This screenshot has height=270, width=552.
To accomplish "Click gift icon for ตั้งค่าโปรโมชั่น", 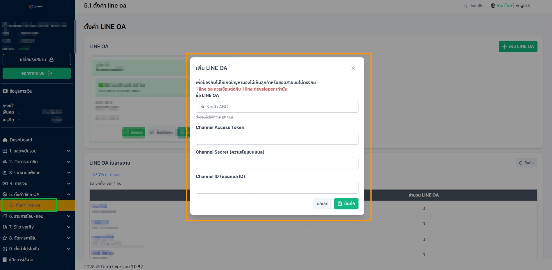I will [5, 249].
